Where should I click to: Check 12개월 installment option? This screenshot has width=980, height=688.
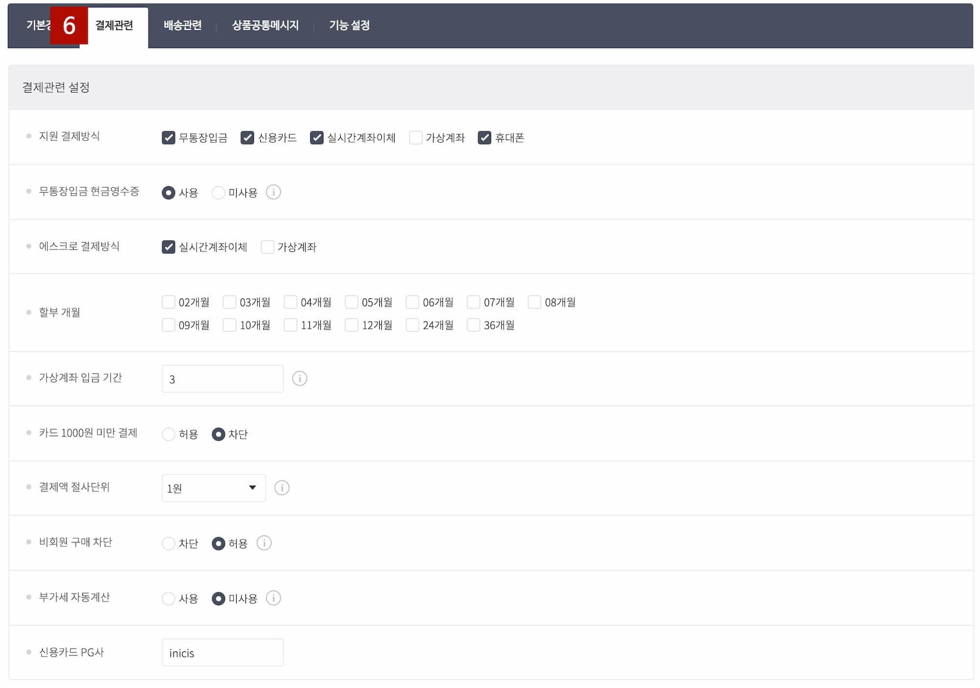(351, 325)
